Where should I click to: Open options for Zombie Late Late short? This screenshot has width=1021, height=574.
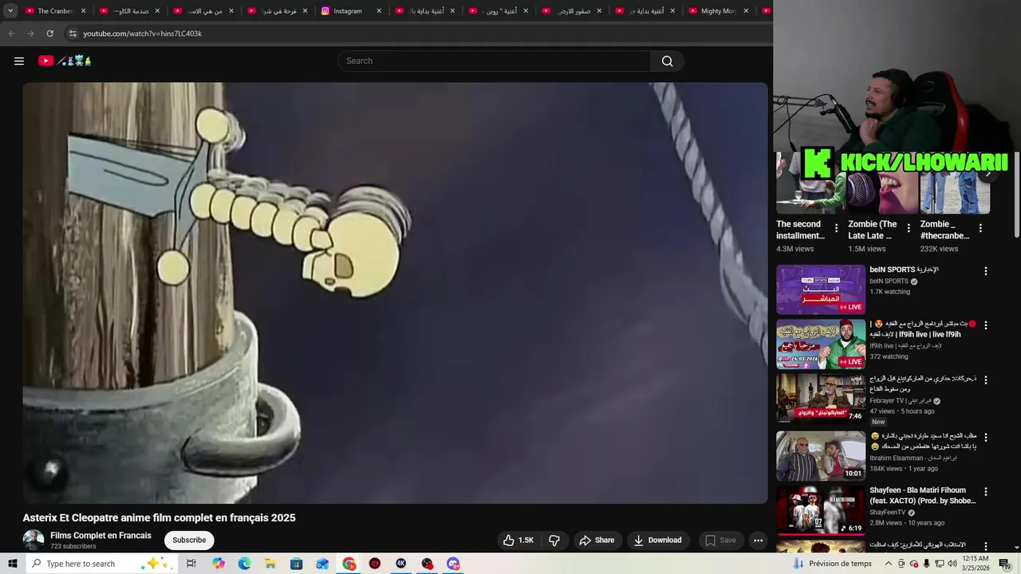908,228
